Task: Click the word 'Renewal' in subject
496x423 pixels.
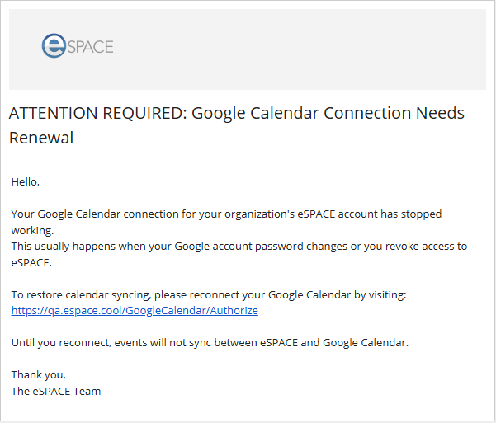Action: point(41,138)
